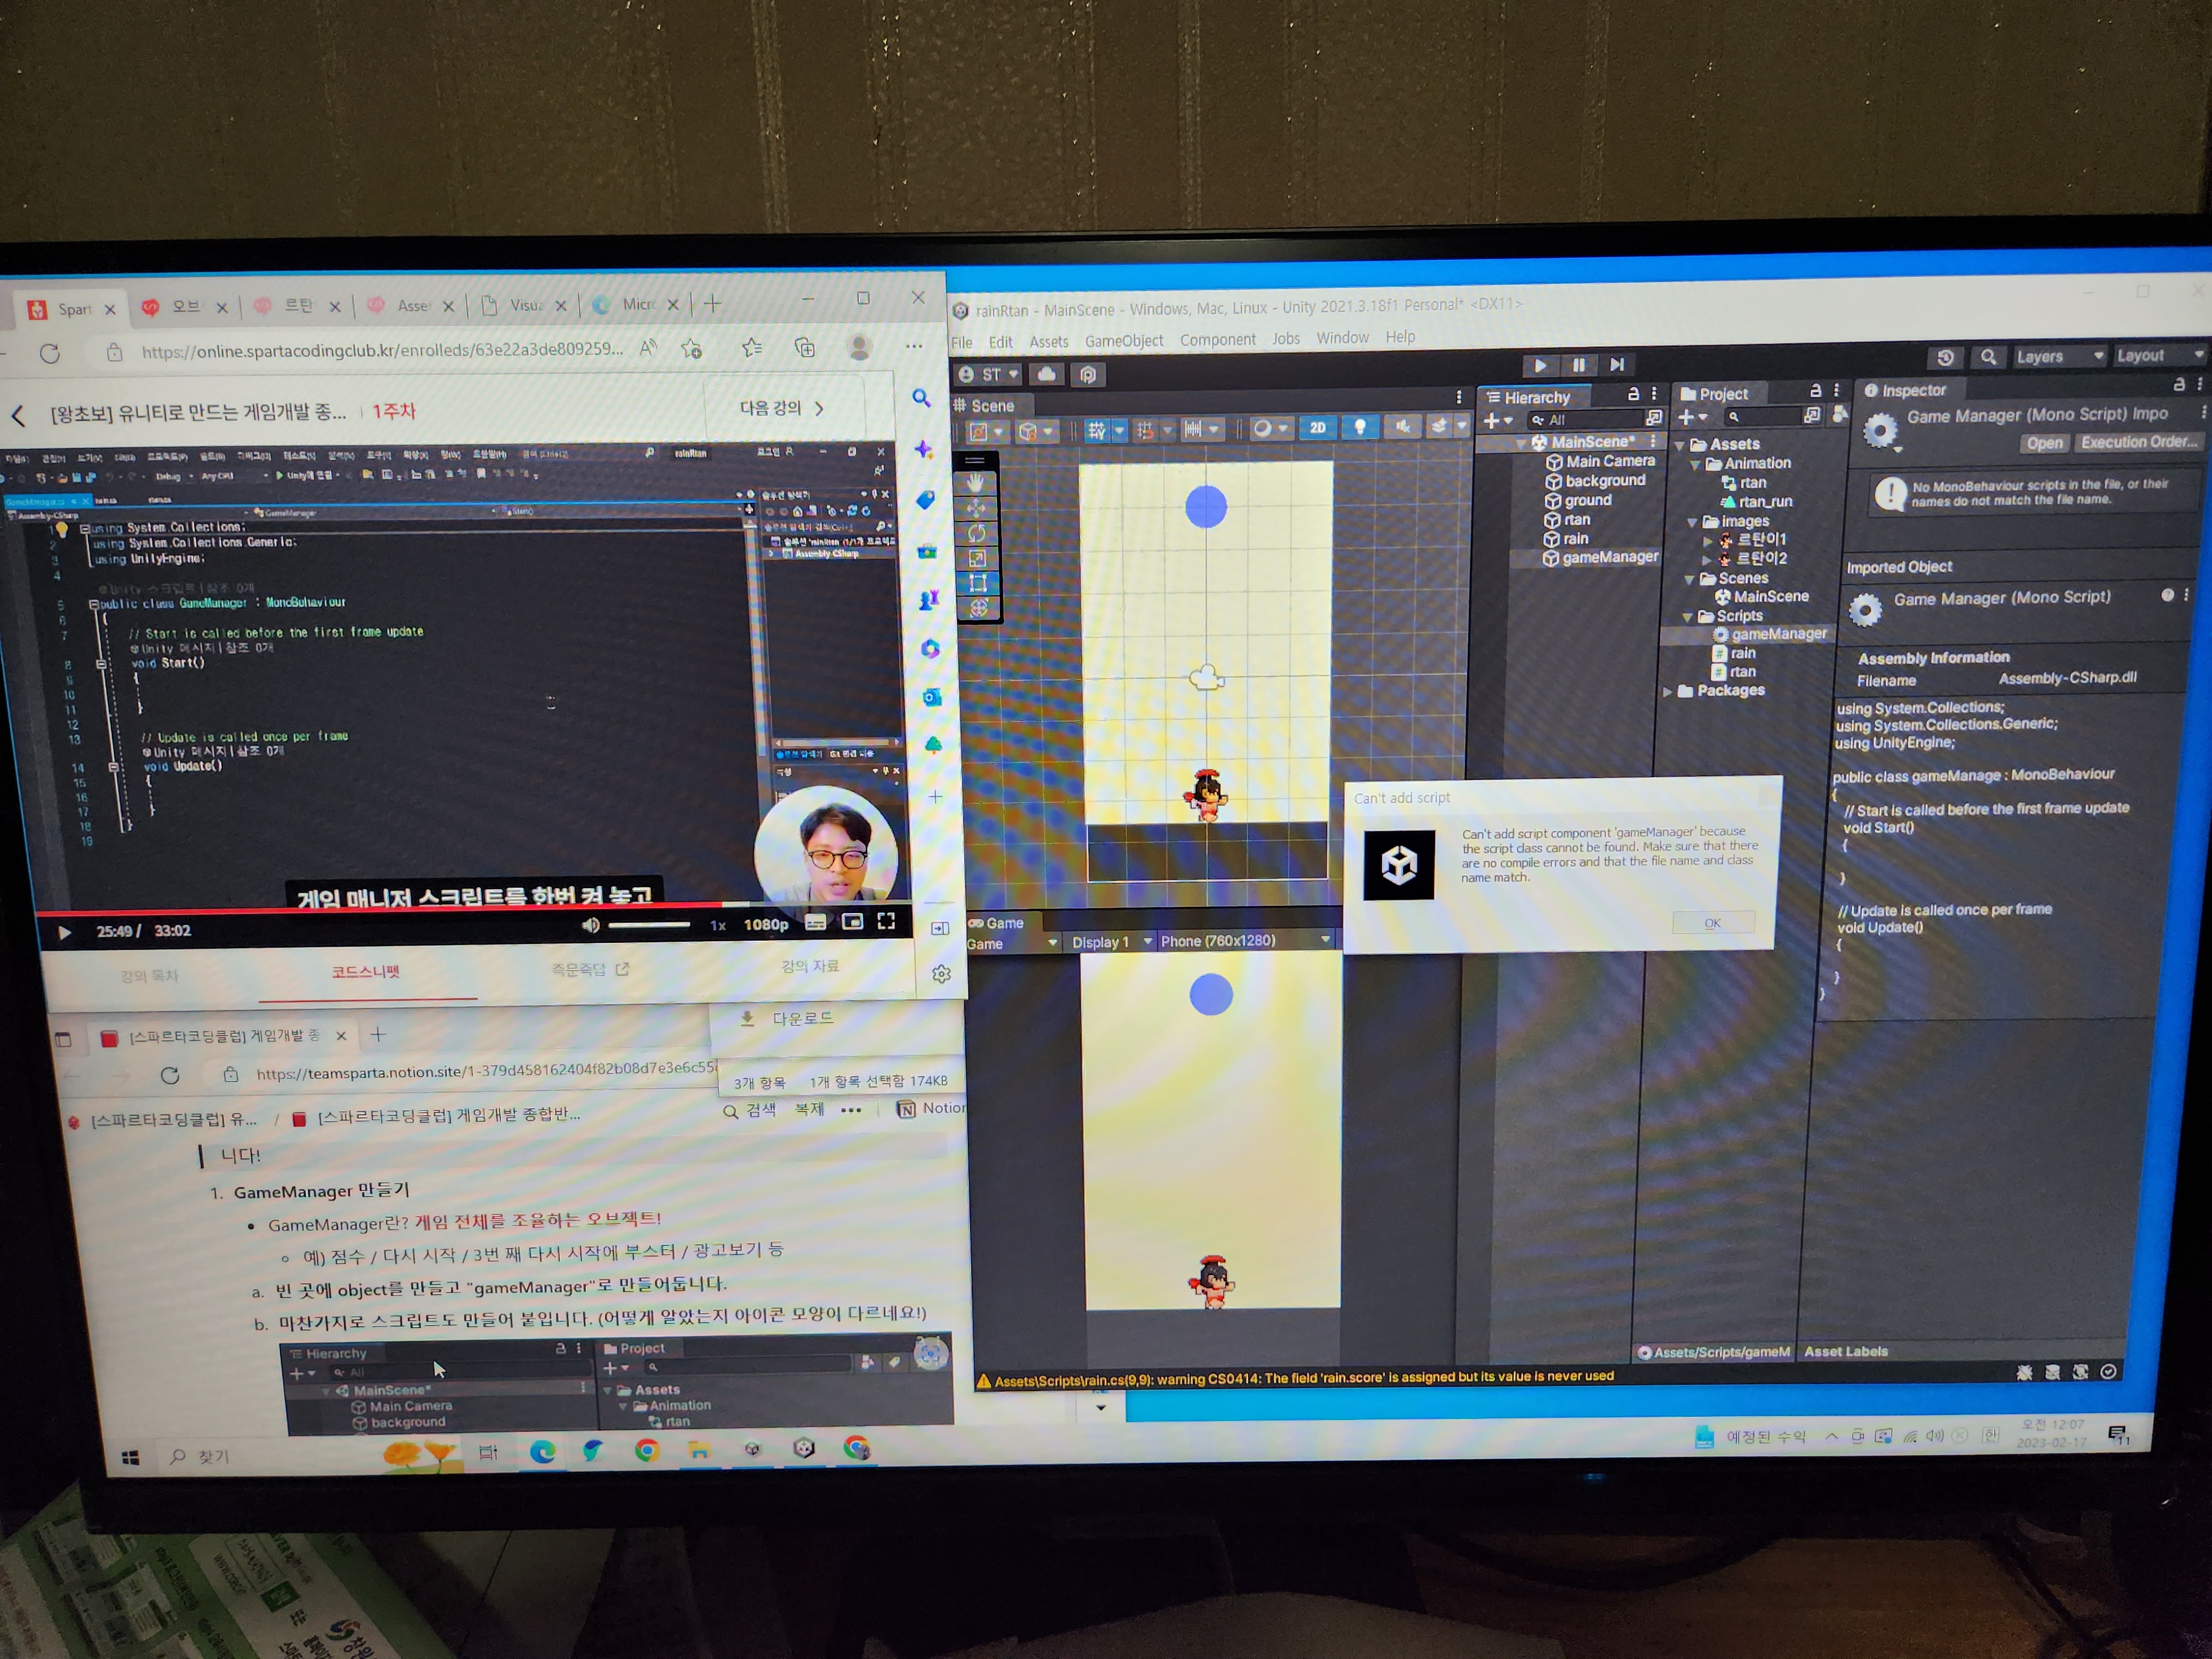Select the Hand tool in Scene view
Screen dimensions: 2212x1659
tap(976, 483)
